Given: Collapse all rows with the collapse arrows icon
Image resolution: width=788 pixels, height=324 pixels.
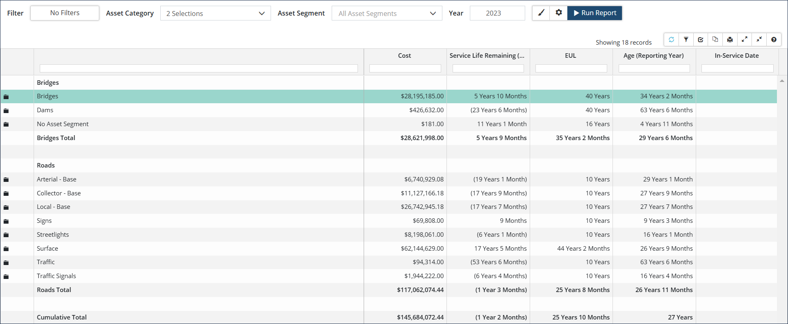Looking at the screenshot, I should tap(759, 40).
